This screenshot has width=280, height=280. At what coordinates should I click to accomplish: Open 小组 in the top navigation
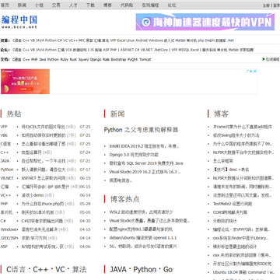pos(39,5)
